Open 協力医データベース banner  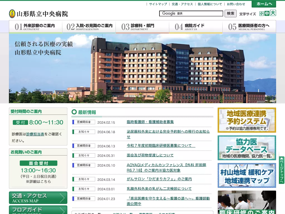(x=247, y=148)
